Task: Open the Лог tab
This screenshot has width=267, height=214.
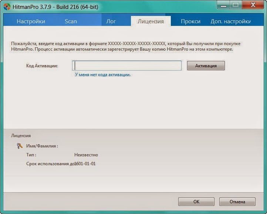Action: click(111, 21)
